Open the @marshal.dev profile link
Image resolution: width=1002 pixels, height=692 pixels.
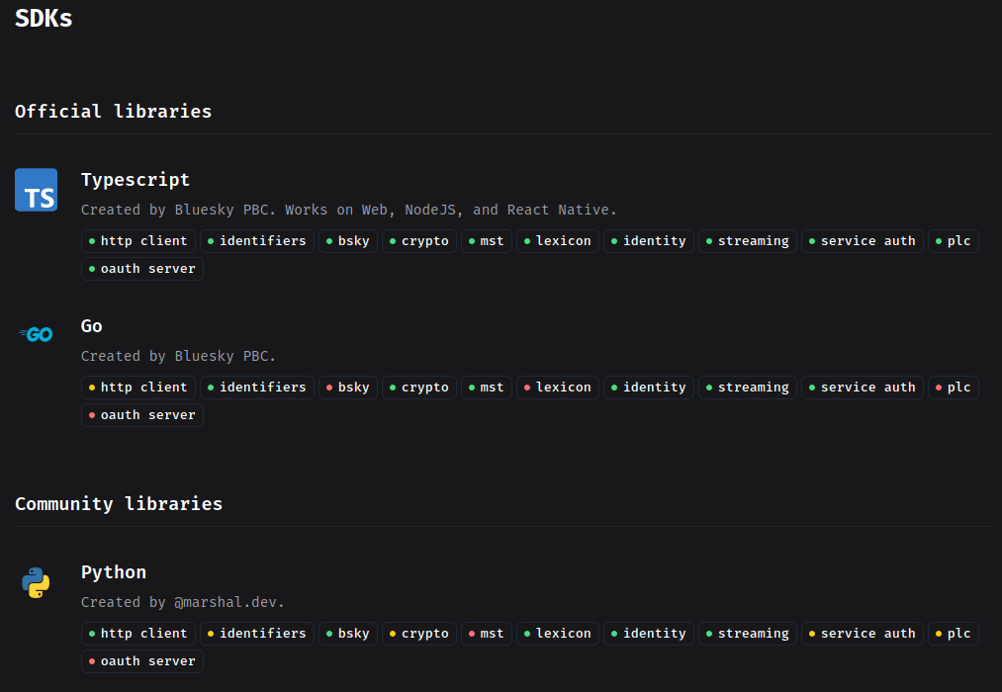227,601
